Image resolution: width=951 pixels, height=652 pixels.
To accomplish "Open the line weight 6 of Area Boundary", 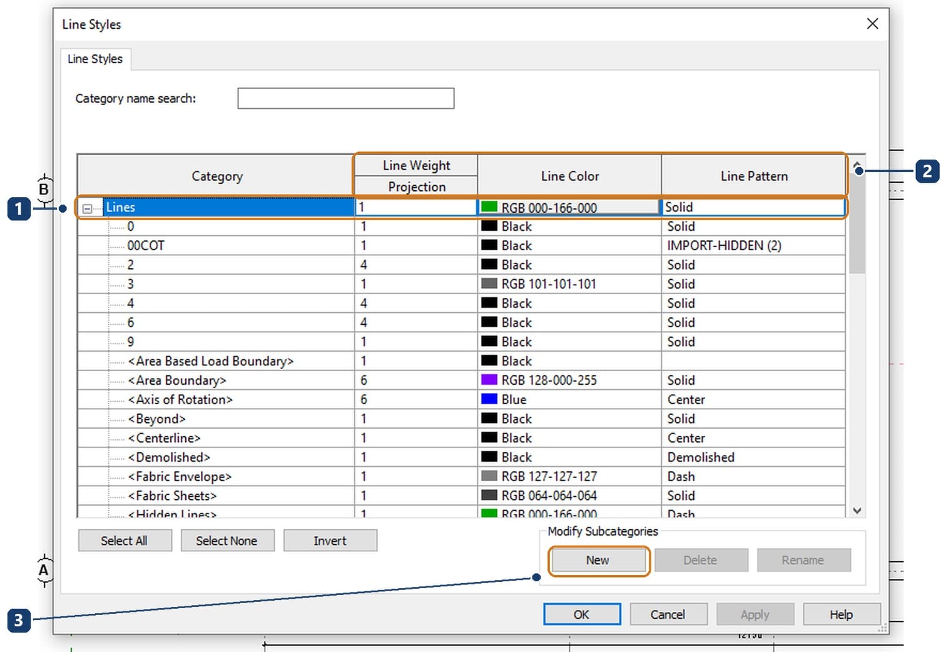I will point(416,380).
